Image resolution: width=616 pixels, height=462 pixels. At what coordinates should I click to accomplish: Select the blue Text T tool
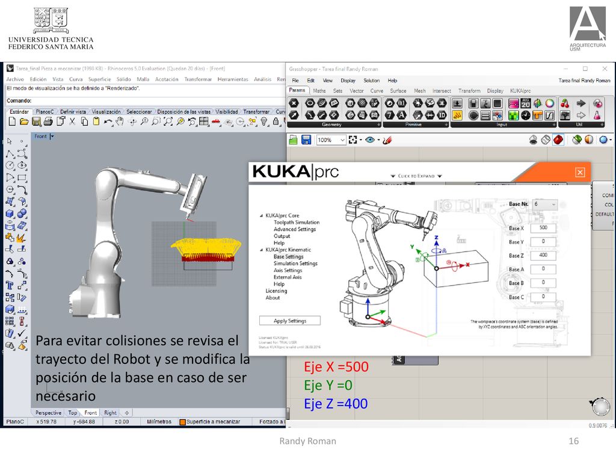pyautogui.click(x=10, y=286)
